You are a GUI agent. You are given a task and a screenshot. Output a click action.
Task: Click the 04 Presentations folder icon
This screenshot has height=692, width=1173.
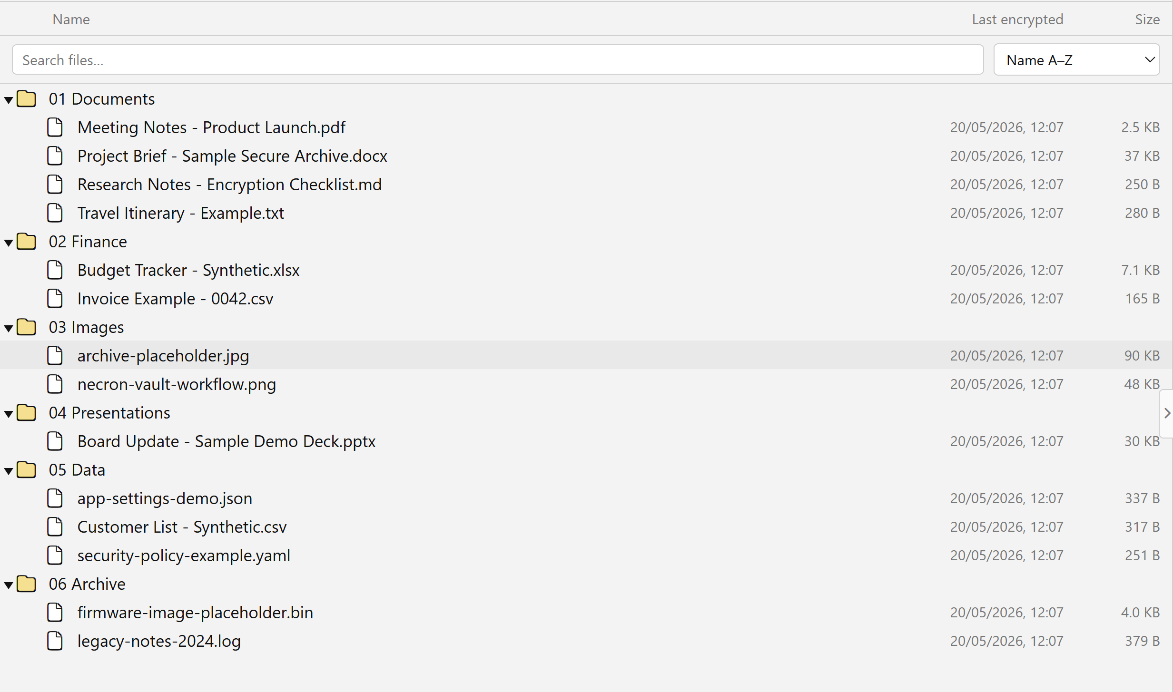[26, 412]
